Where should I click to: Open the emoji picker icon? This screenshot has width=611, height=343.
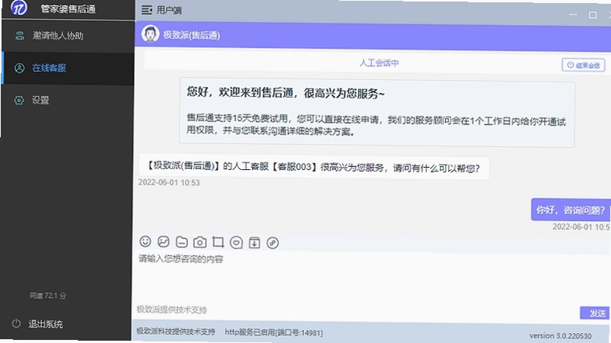point(145,242)
